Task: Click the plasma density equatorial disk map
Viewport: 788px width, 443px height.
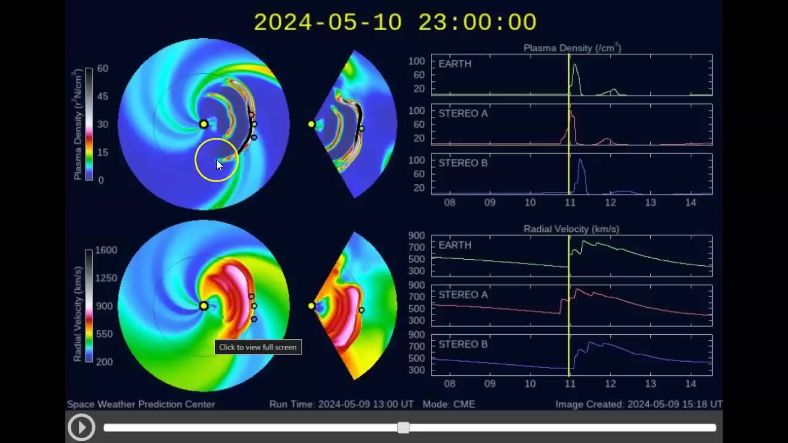Action: 204,124
